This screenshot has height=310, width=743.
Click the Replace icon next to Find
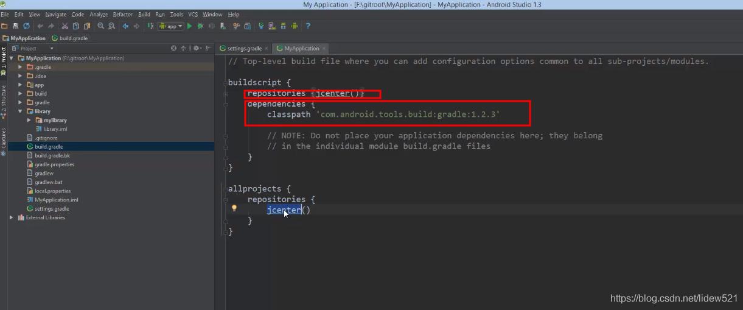111,26
